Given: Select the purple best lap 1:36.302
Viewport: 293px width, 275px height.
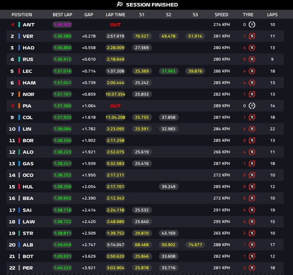Looking at the screenshot, I should tap(63, 24).
